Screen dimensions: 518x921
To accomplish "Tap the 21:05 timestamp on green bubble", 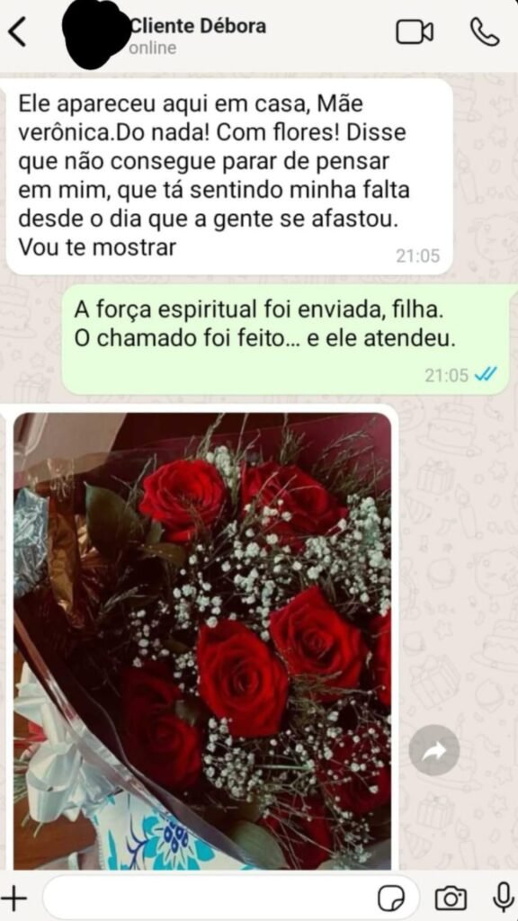I will [446, 375].
